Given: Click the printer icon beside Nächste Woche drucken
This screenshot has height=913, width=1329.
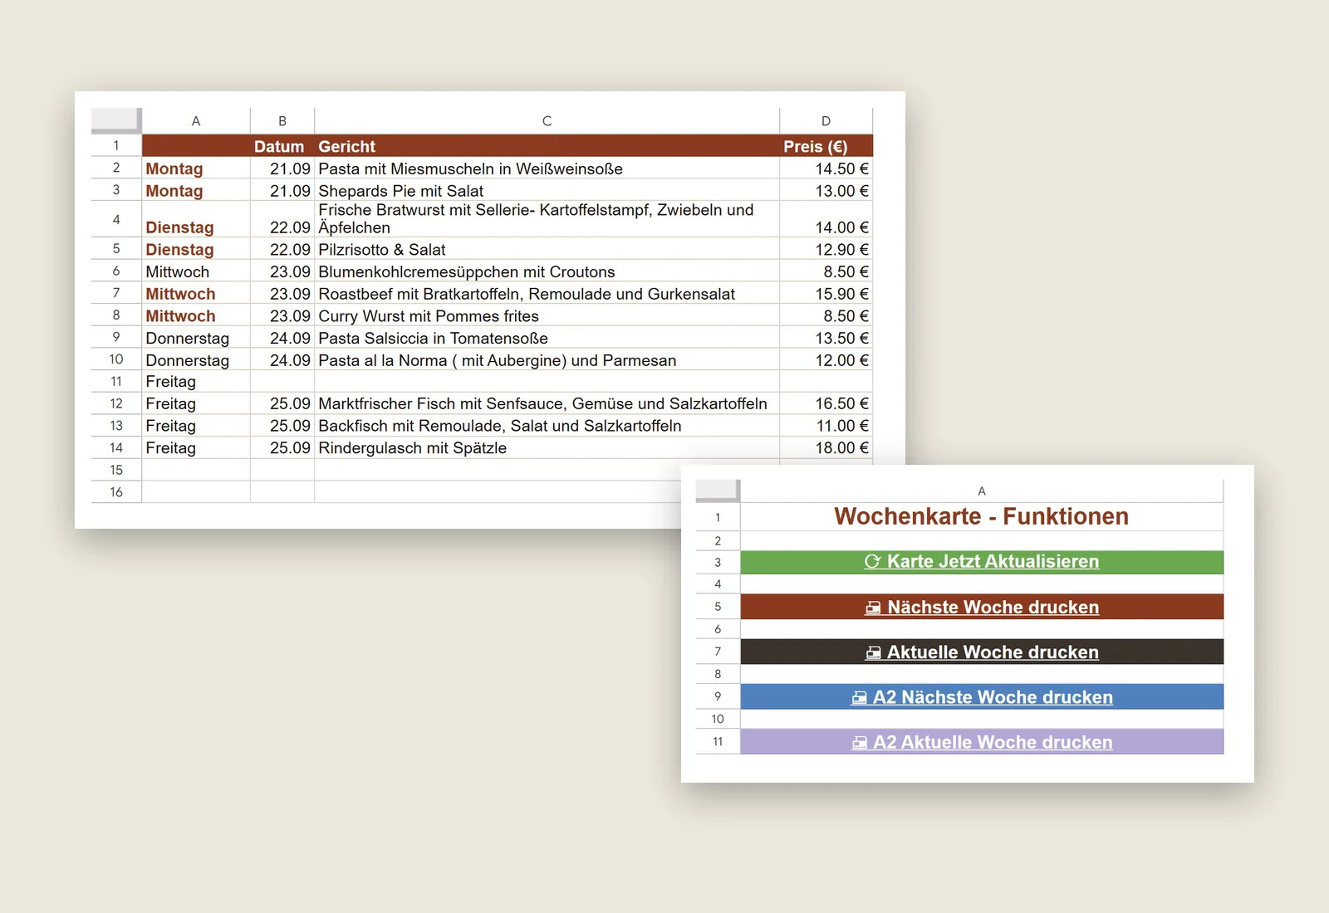Looking at the screenshot, I should (873, 608).
